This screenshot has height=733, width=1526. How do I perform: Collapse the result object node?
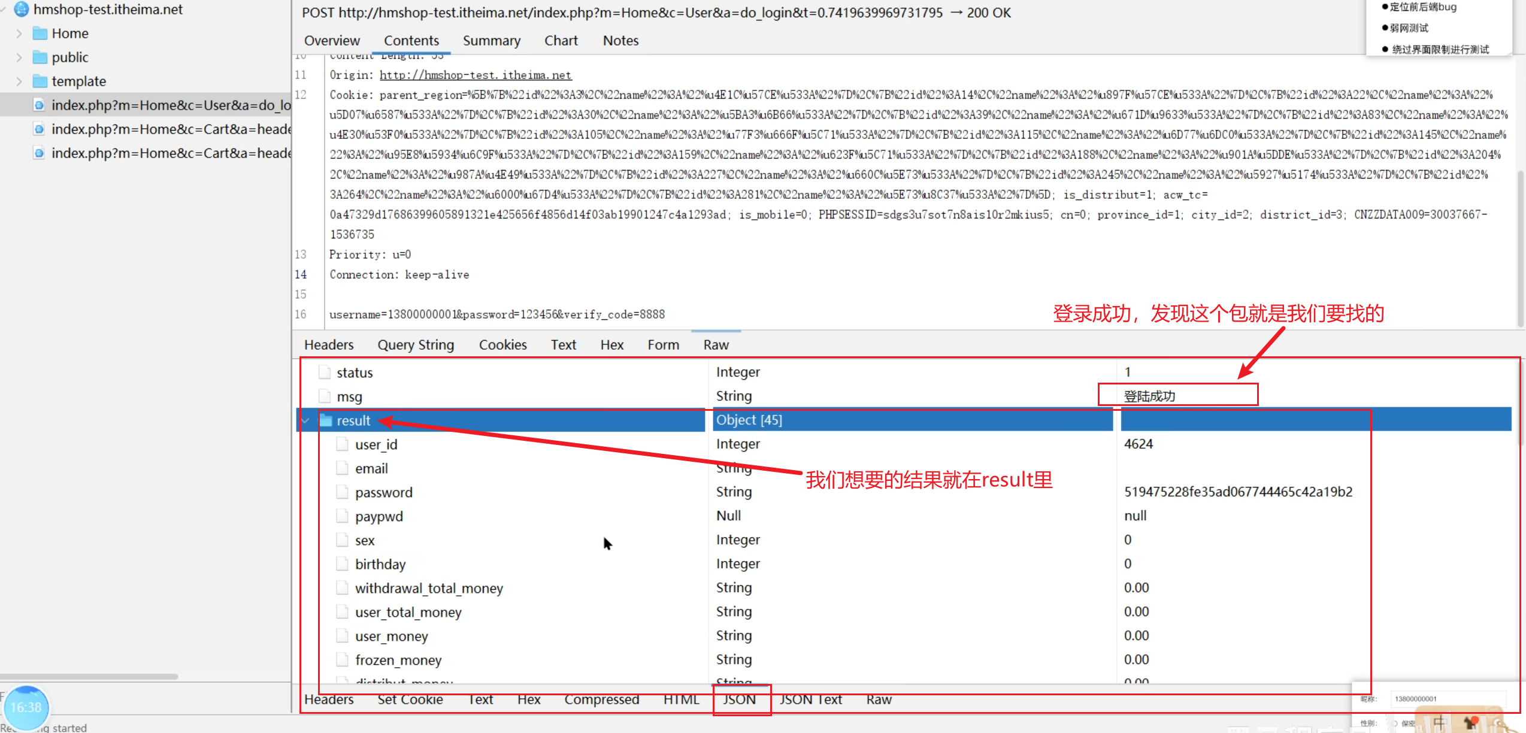tap(305, 420)
